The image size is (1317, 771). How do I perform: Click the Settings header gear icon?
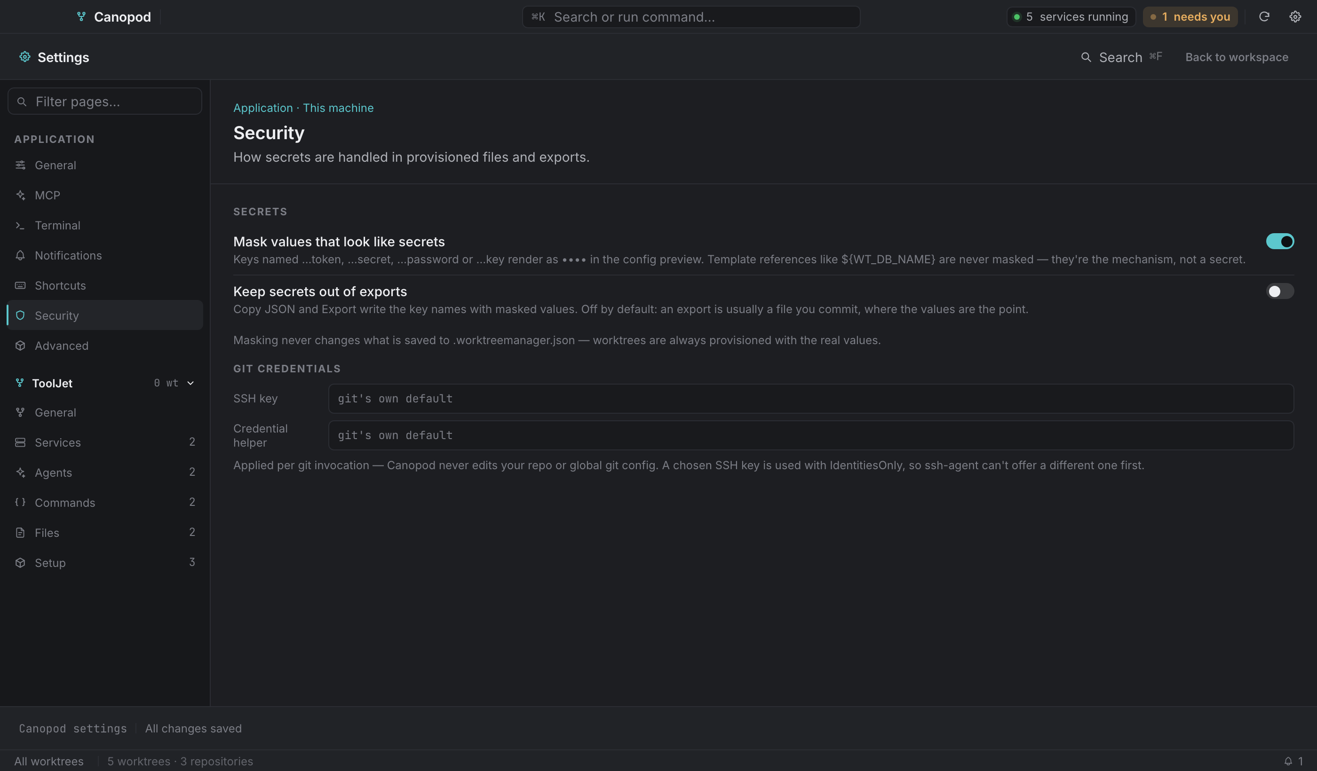pos(24,56)
